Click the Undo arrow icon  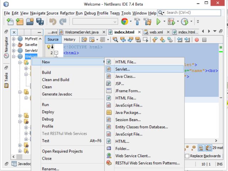tap(53, 22)
